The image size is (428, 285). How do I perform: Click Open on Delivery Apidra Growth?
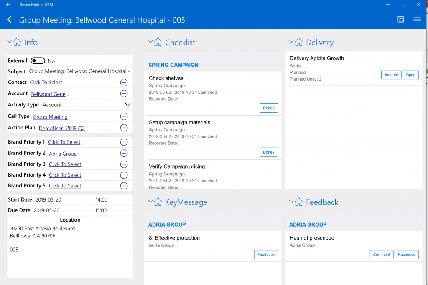coord(410,75)
